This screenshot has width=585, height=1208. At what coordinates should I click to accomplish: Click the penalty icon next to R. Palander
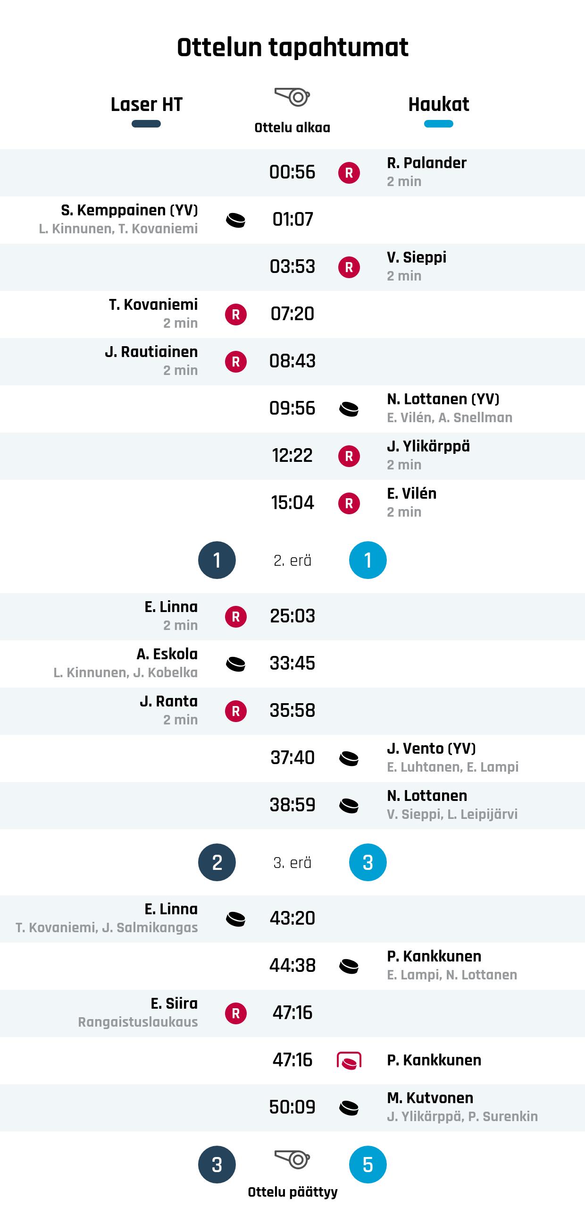pyautogui.click(x=349, y=173)
